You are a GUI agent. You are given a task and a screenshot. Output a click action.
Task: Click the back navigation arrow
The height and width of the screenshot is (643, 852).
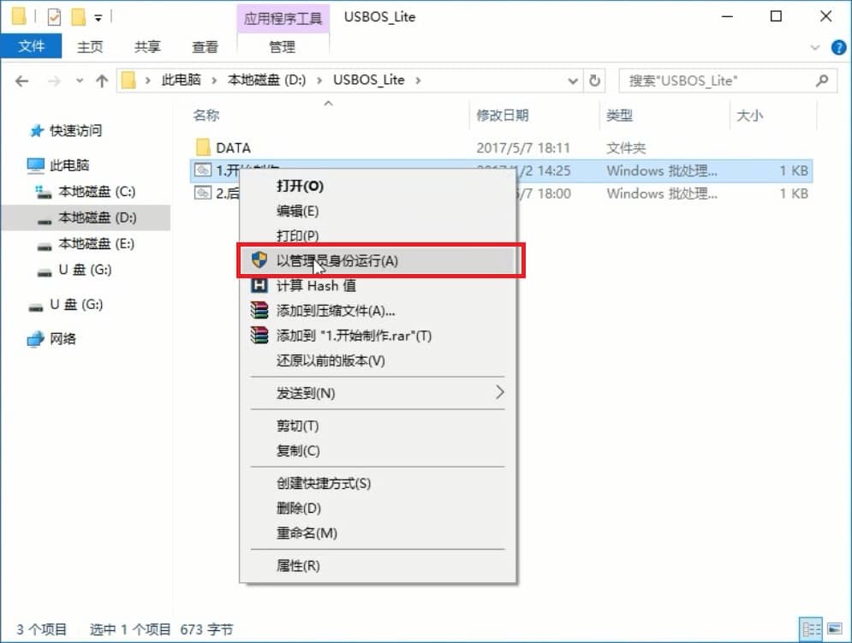click(x=22, y=80)
